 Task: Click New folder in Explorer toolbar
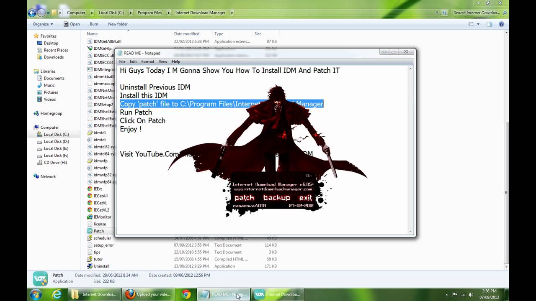tap(118, 24)
